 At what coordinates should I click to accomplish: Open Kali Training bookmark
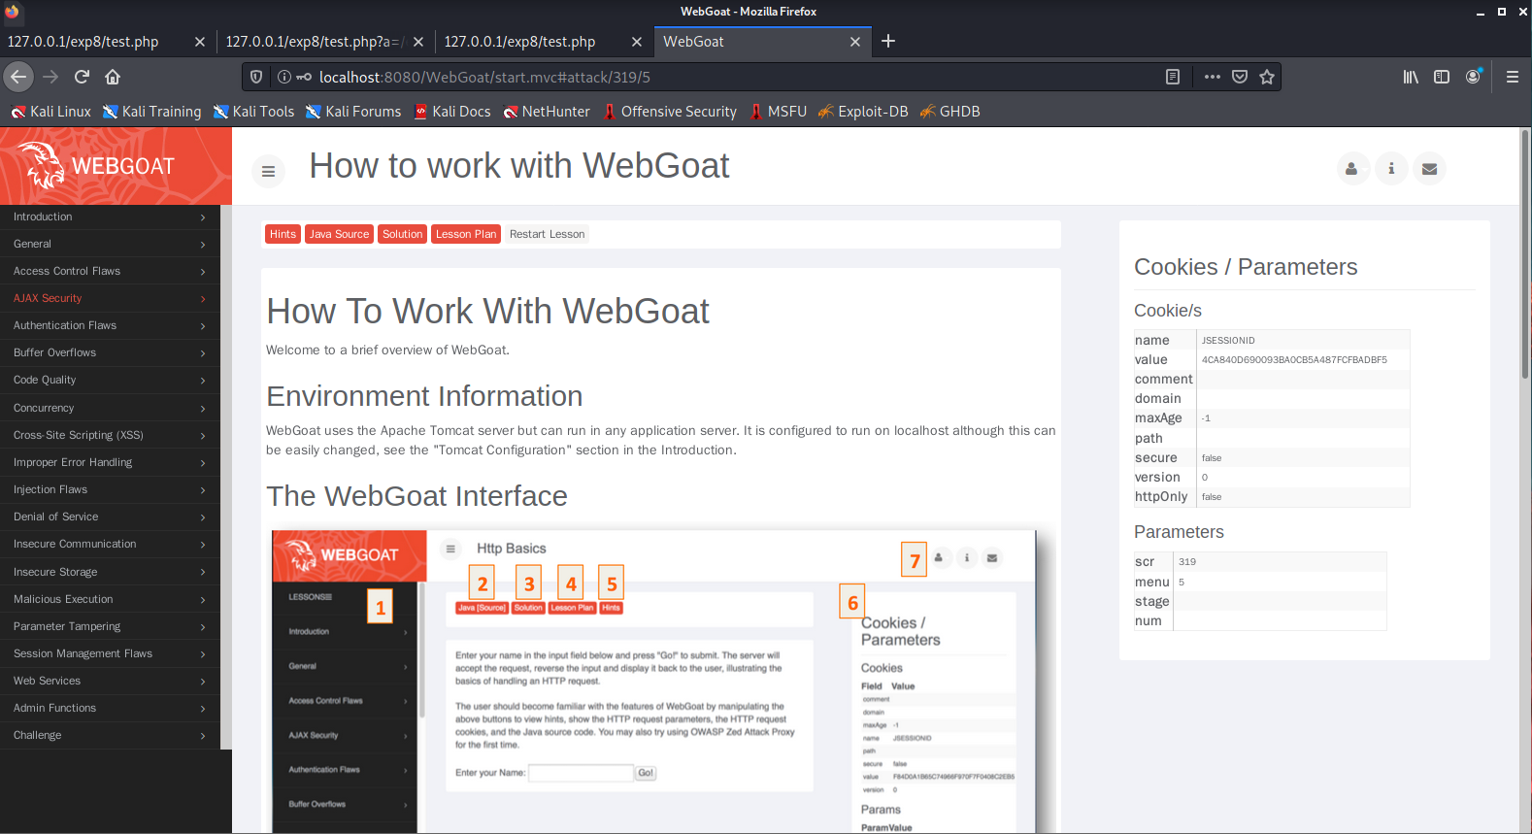(151, 112)
